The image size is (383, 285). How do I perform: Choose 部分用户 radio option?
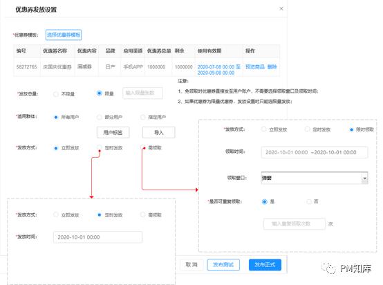[99, 118]
